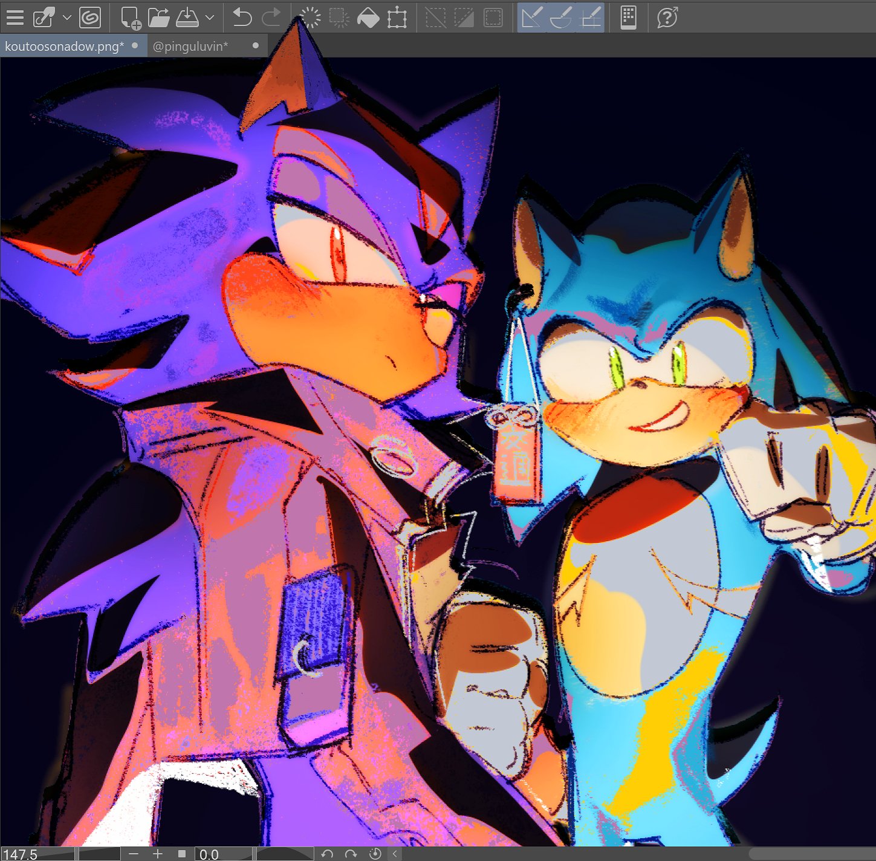Redo the previously undone action
This screenshot has height=861, width=876.
pos(271,18)
